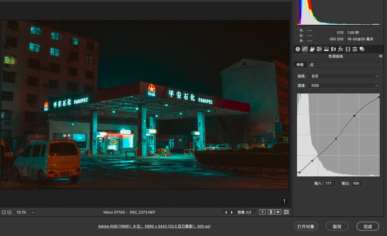This screenshot has height=236, width=387.
Task: Open the Camera Calibration filmstrip icon
Action: (x=348, y=49)
